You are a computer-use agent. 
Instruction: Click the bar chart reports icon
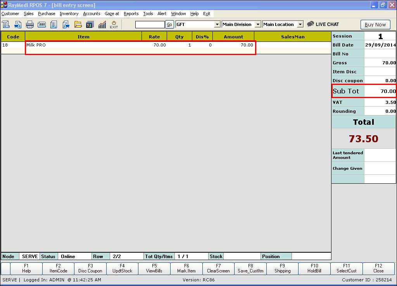click(102, 24)
